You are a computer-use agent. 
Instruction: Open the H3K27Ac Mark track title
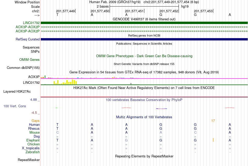click(x=144, y=88)
